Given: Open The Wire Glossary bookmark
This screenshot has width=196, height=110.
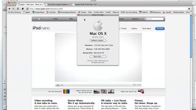Looking at the screenshot, I should coord(14,12).
